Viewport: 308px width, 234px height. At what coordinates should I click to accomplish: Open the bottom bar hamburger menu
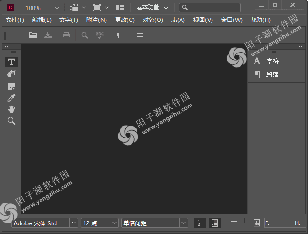234,223
